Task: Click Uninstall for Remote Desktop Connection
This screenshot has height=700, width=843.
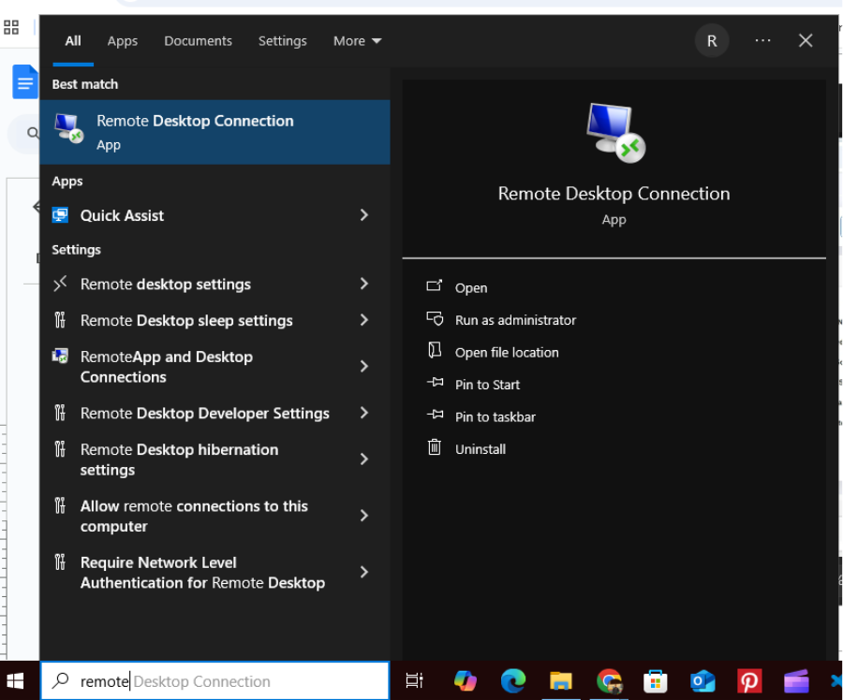Action: point(480,449)
